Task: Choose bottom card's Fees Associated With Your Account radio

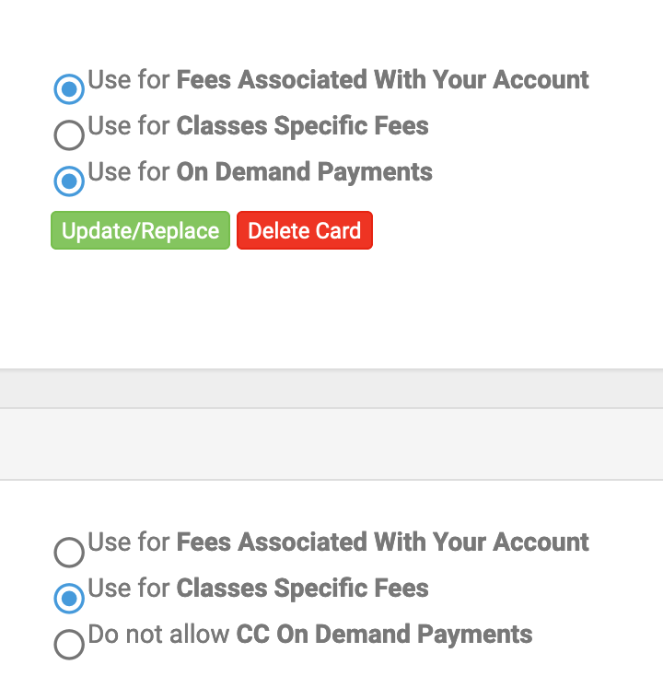Action: (x=69, y=552)
